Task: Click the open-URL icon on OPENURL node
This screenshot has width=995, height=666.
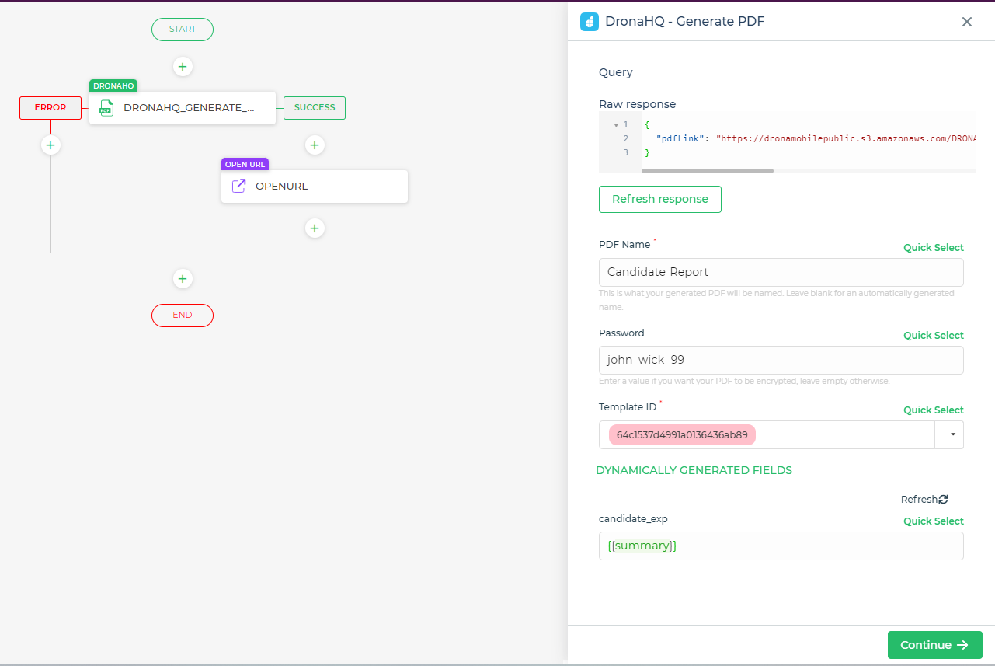Action: (239, 187)
